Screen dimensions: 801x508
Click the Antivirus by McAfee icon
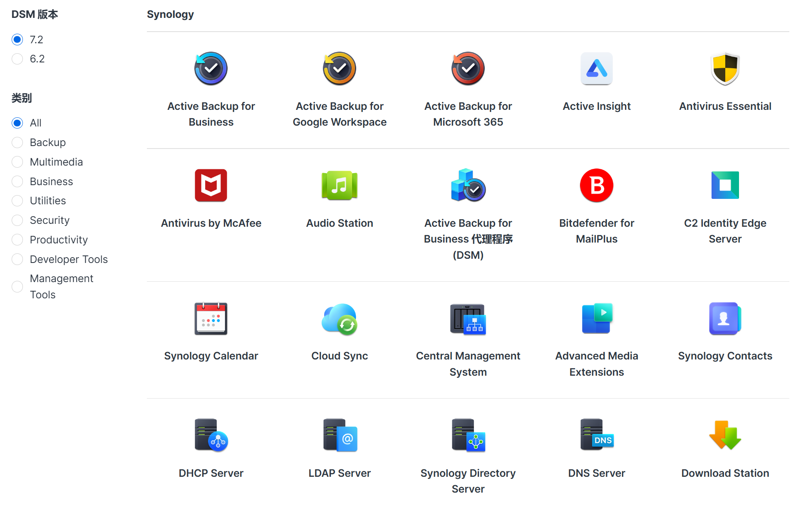(211, 186)
